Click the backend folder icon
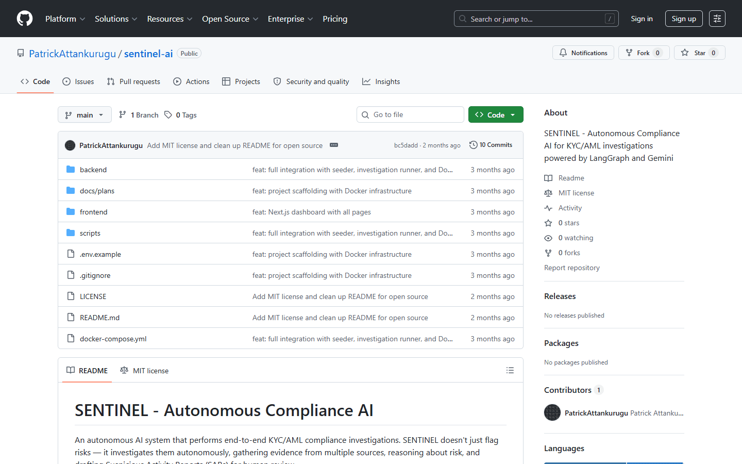 pos(71,170)
